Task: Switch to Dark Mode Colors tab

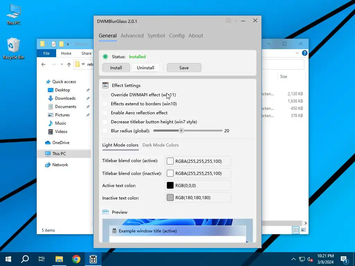Action: click(x=161, y=145)
